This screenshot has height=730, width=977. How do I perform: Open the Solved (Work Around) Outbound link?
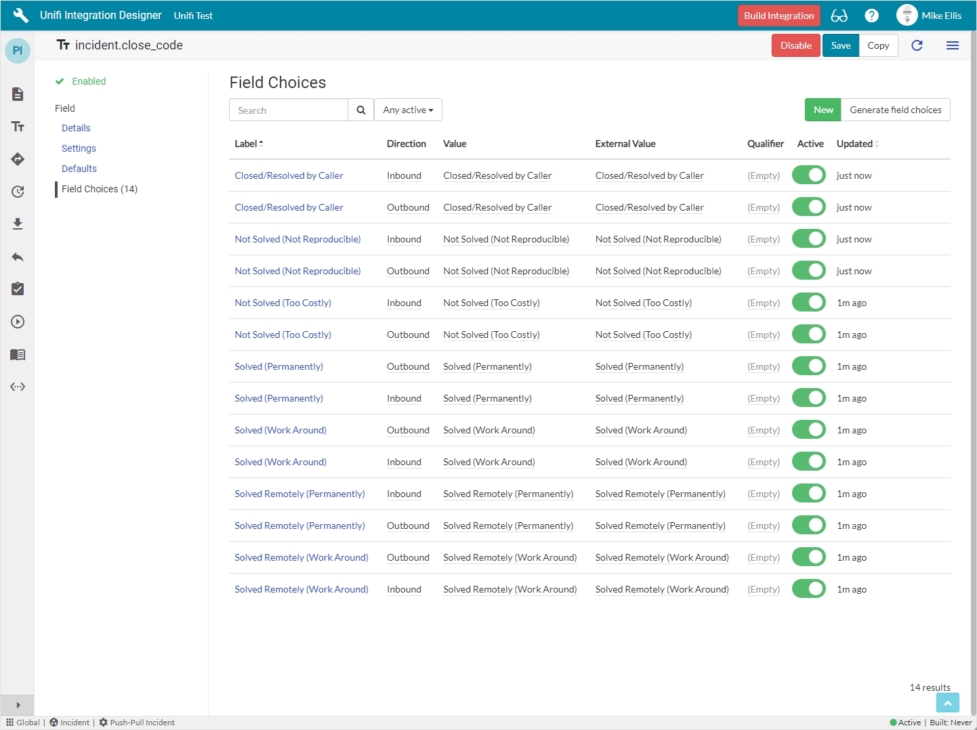point(280,430)
